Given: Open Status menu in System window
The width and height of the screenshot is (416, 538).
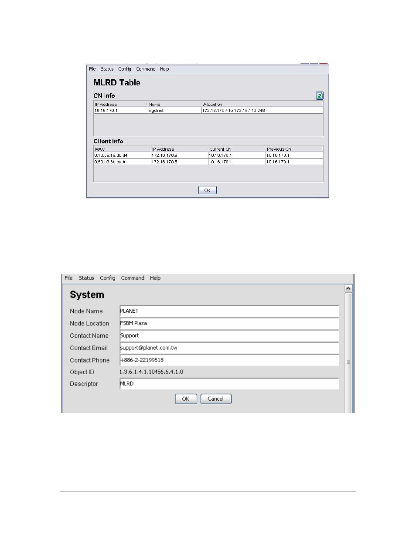Looking at the screenshot, I should tap(86, 278).
